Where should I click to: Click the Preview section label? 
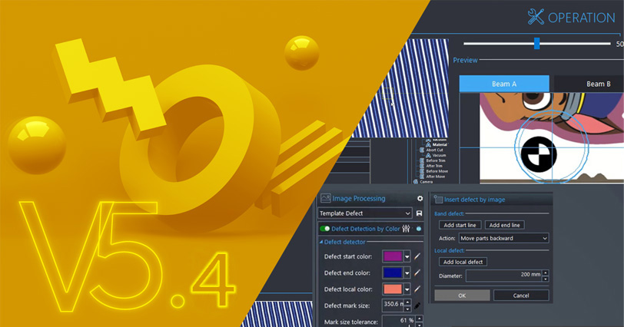pyautogui.click(x=465, y=60)
